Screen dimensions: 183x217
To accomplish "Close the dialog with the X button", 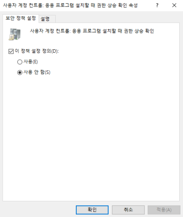I will pos(174,5).
